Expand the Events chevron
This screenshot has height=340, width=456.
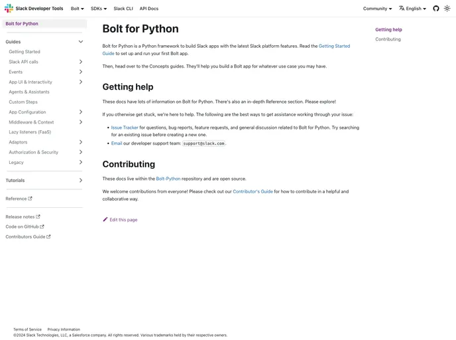tap(81, 72)
